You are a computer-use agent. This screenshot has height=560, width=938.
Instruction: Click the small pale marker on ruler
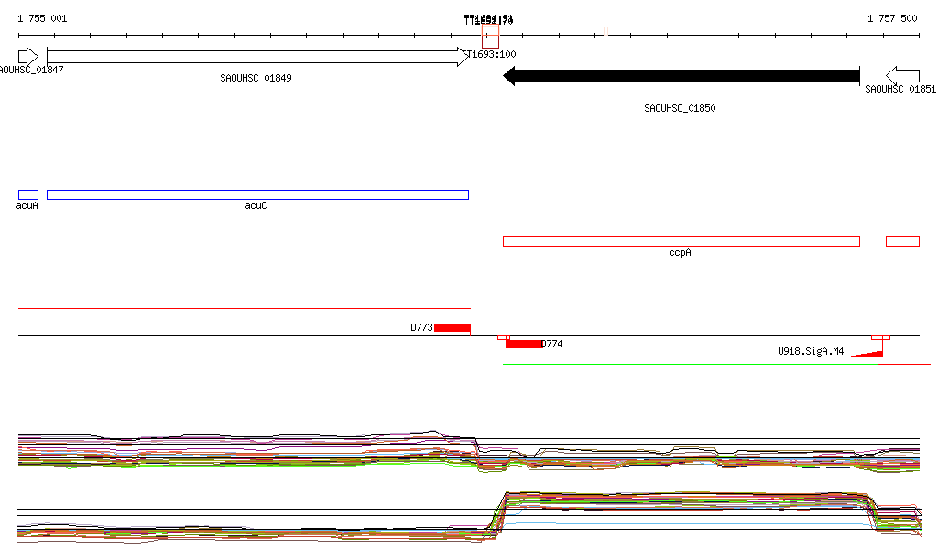606,31
